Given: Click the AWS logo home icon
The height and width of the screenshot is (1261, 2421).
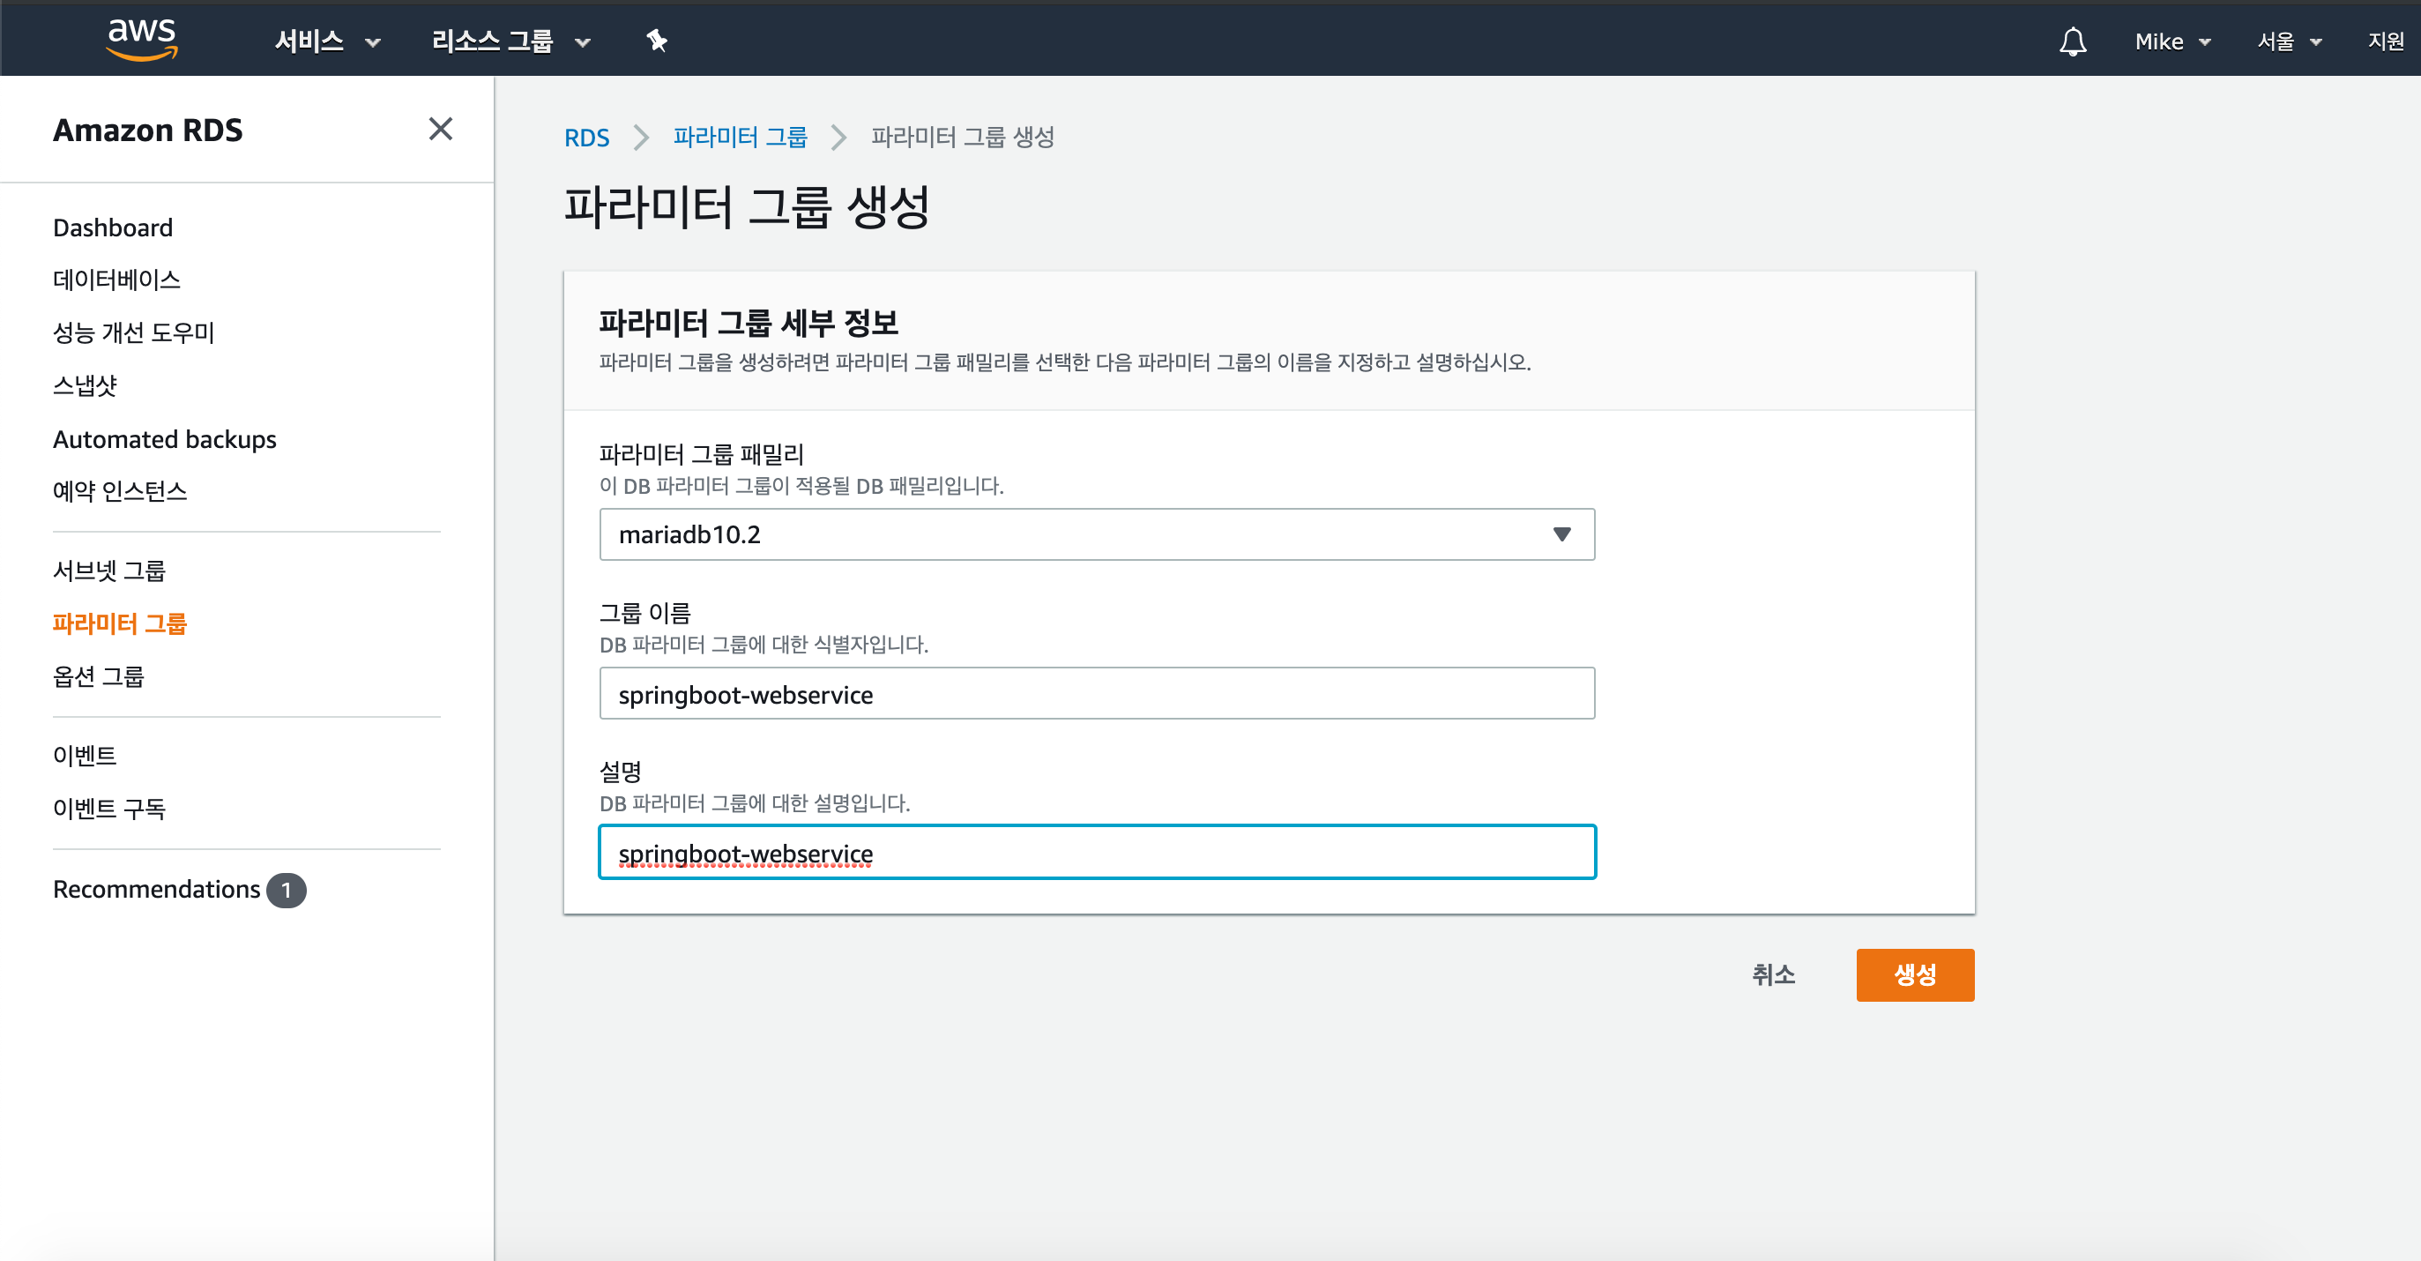Looking at the screenshot, I should [142, 40].
